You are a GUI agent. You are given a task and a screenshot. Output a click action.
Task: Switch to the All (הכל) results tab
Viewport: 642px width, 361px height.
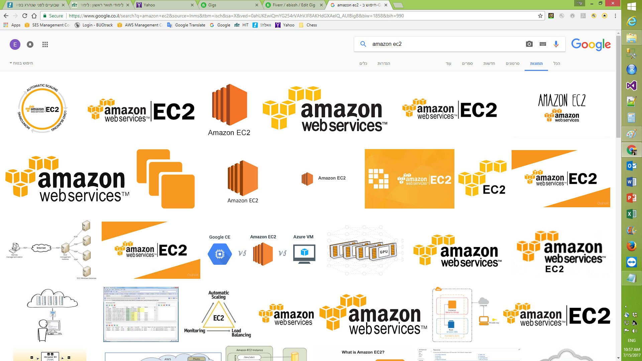557,64
